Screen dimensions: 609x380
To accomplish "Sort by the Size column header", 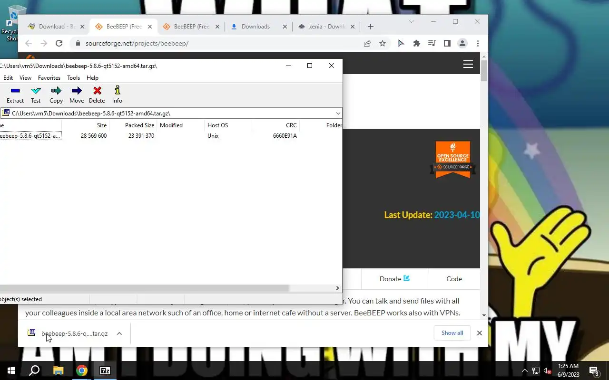I will click(x=85, y=125).
